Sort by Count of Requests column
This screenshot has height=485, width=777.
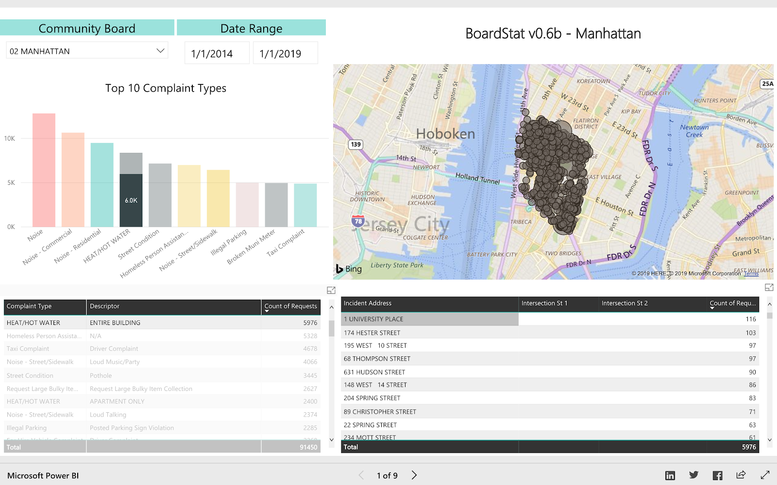pyautogui.click(x=290, y=307)
